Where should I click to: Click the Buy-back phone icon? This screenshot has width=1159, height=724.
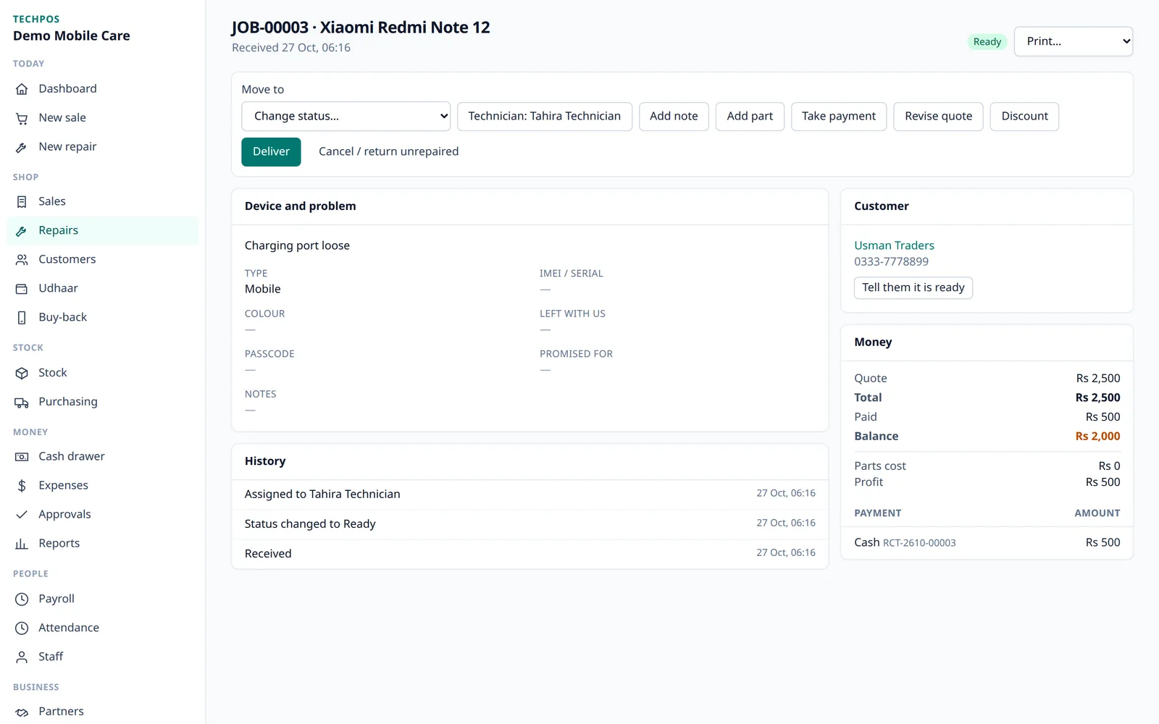tap(22, 318)
